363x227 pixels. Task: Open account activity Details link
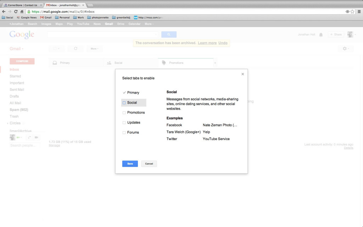coord(348,148)
